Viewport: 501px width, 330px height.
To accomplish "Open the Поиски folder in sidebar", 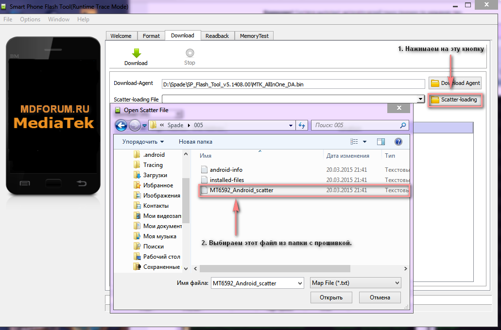I will click(x=149, y=247).
